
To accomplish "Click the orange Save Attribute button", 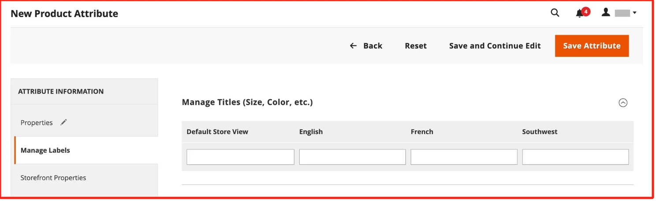I will 592,46.
